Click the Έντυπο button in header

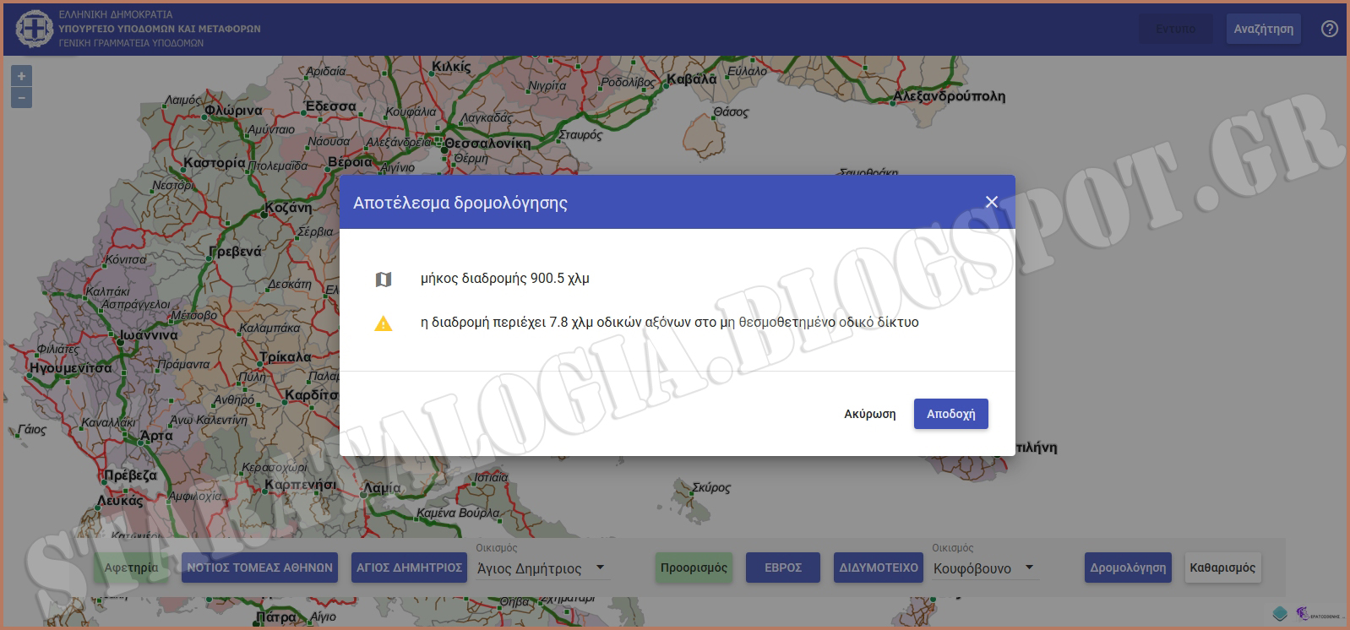pyautogui.click(x=1175, y=29)
